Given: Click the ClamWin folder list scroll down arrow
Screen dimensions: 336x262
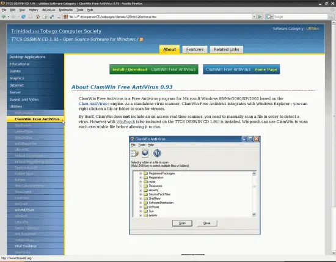Looking at the screenshot, I should point(254,214).
